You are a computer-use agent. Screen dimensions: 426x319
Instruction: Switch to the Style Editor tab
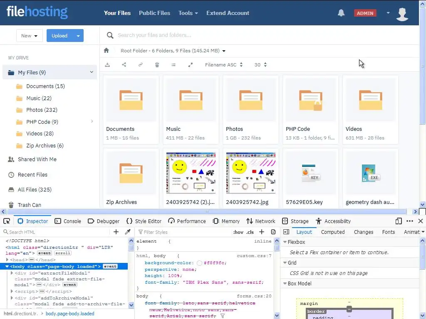(x=144, y=221)
